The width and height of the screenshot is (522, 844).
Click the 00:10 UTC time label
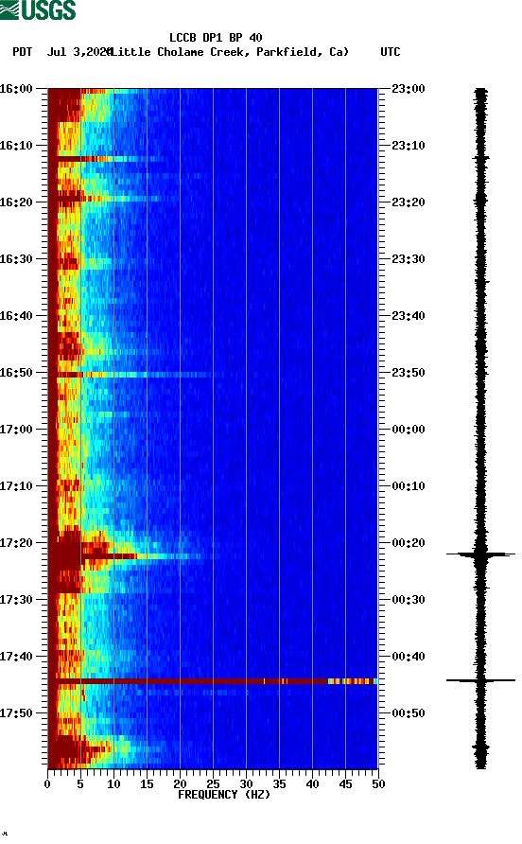click(x=409, y=486)
